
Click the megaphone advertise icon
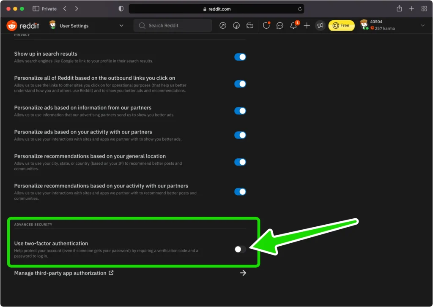(320, 26)
